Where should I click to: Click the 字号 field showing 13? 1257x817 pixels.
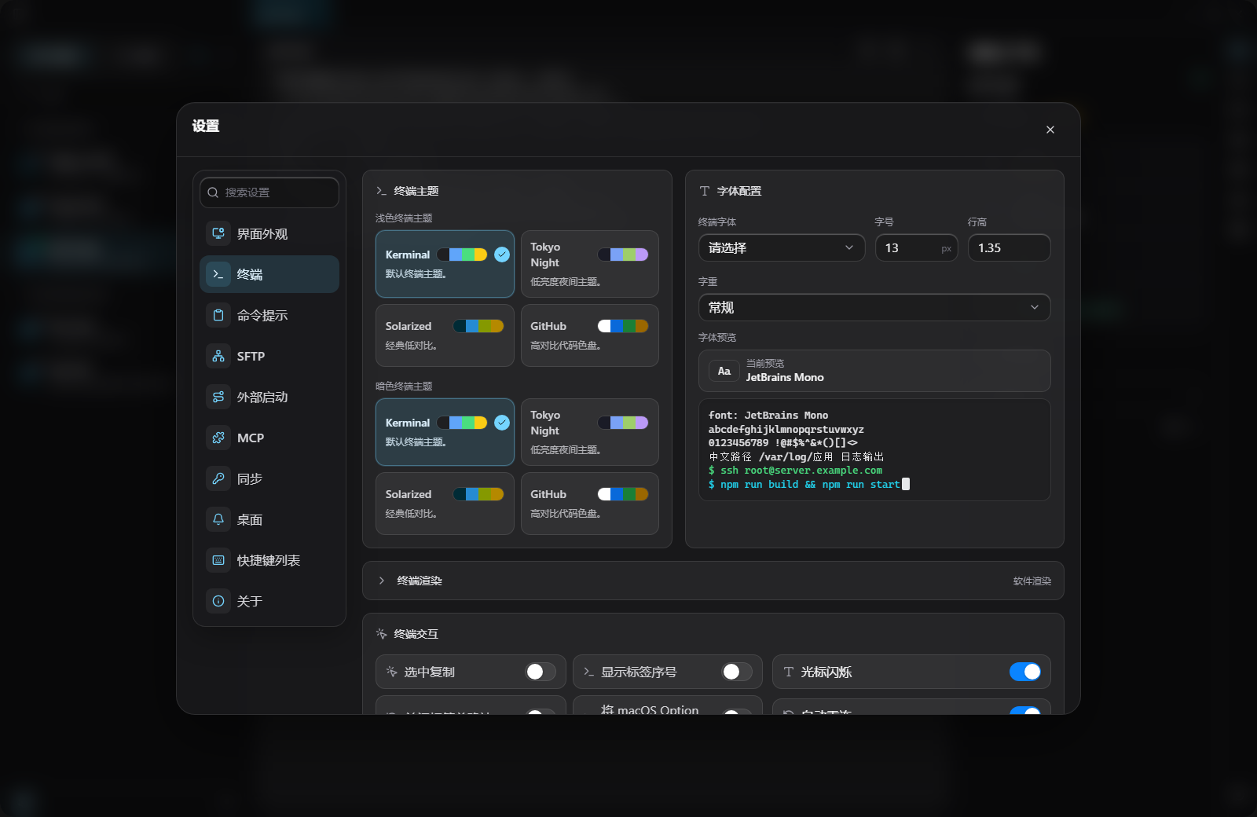(x=916, y=247)
